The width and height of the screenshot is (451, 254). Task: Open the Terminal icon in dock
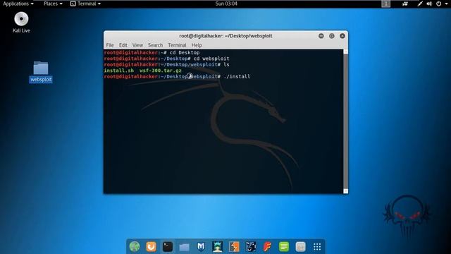[168, 246]
